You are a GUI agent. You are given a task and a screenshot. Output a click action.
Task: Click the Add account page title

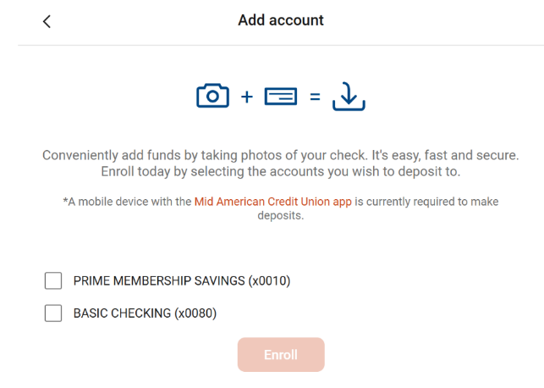[281, 20]
